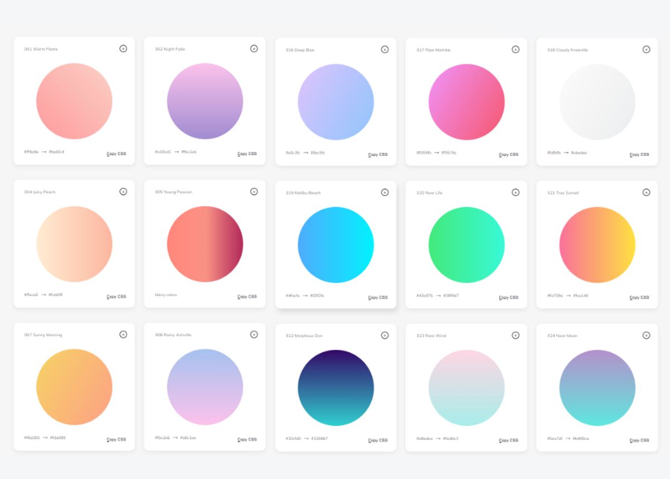Select the Night Fade purple gradient circle
The image size is (670, 479).
click(205, 101)
